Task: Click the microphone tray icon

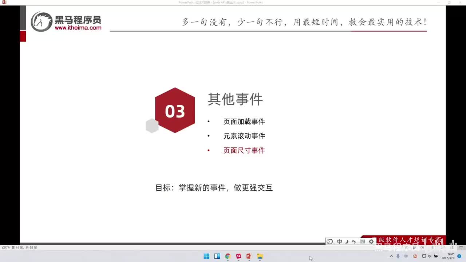Action: [398, 256]
